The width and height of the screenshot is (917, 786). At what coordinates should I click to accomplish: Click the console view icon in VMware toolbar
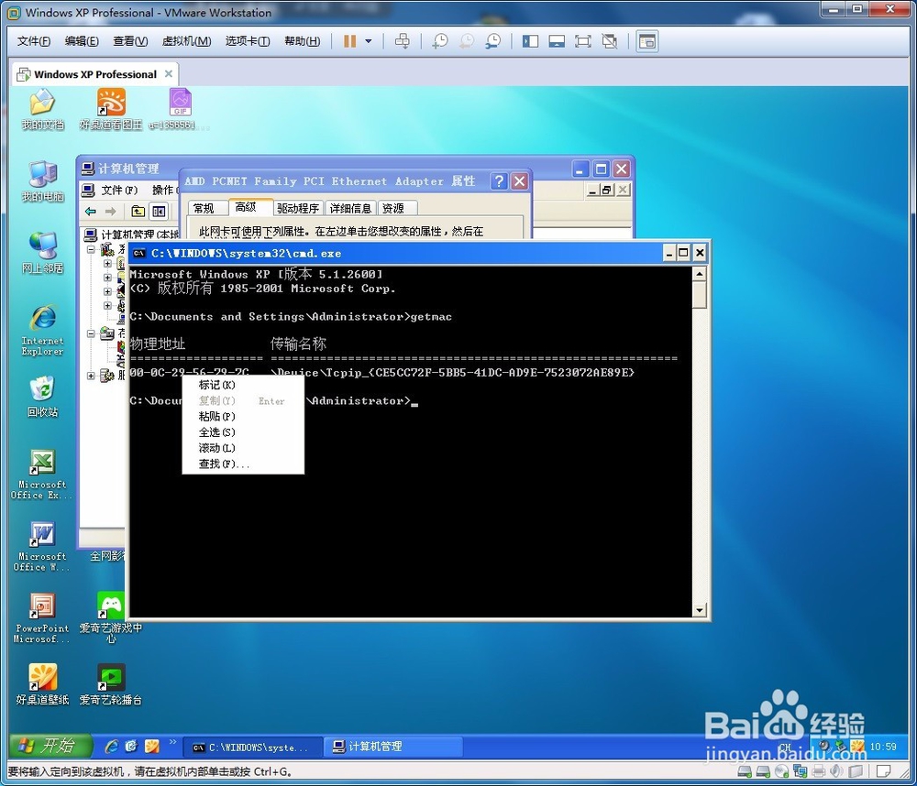tap(647, 41)
